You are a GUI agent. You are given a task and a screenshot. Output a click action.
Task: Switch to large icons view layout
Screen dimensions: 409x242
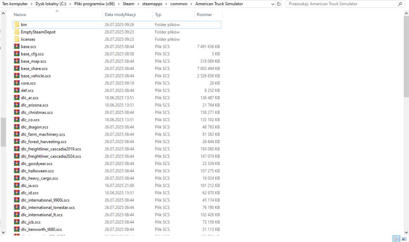click(404, 239)
